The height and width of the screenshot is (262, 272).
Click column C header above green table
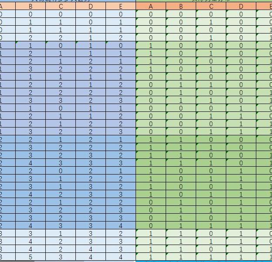pyautogui.click(x=211, y=7)
